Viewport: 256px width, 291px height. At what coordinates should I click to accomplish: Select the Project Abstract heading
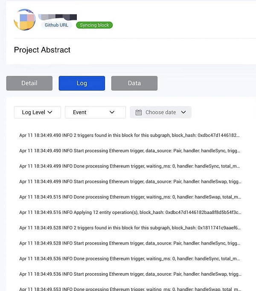[x=42, y=50]
